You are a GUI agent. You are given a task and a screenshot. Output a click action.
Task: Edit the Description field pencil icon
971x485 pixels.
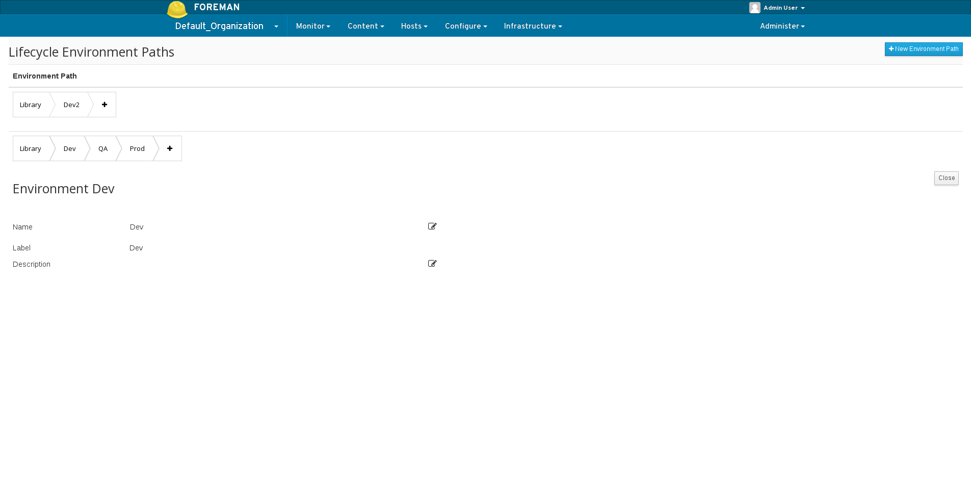coord(432,264)
